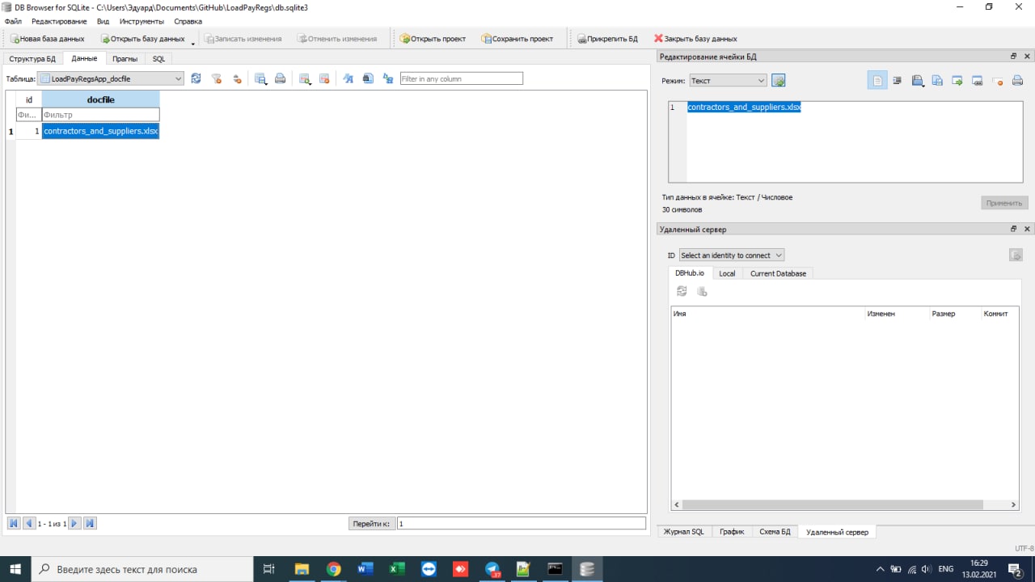Image resolution: width=1035 pixels, height=582 pixels.
Task: Switch to the График tab
Action: click(732, 532)
